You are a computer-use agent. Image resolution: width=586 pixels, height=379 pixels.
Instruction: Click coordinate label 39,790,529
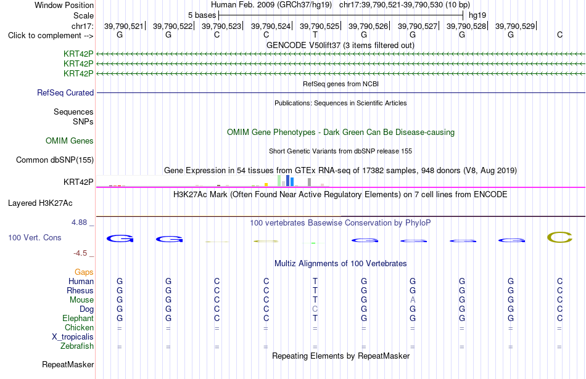click(515, 26)
